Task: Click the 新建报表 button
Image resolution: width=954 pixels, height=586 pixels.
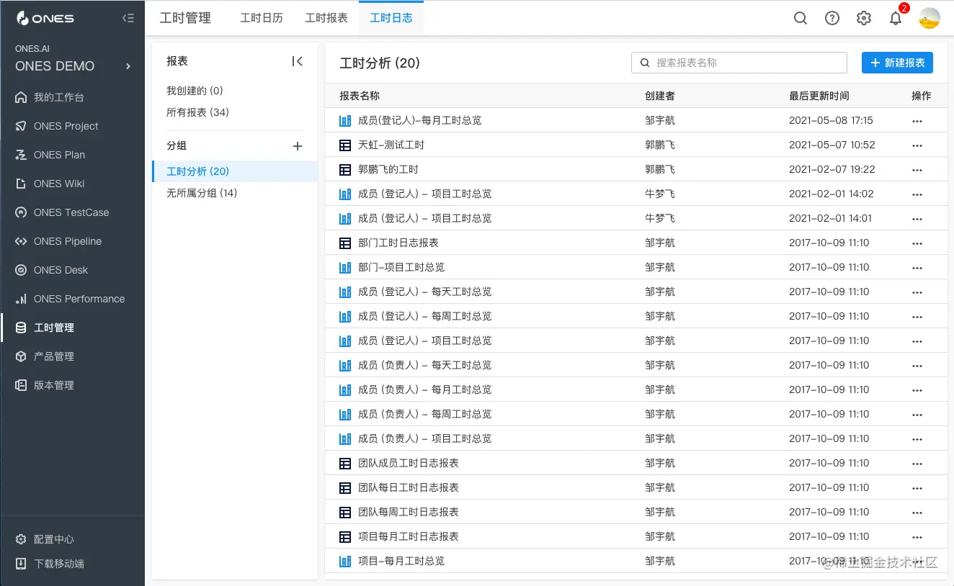Action: click(x=897, y=63)
